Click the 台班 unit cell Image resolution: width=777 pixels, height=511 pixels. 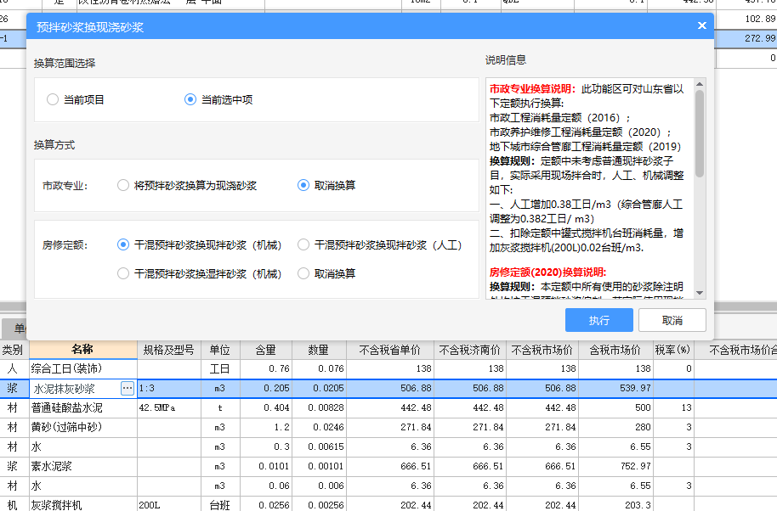[220, 505]
